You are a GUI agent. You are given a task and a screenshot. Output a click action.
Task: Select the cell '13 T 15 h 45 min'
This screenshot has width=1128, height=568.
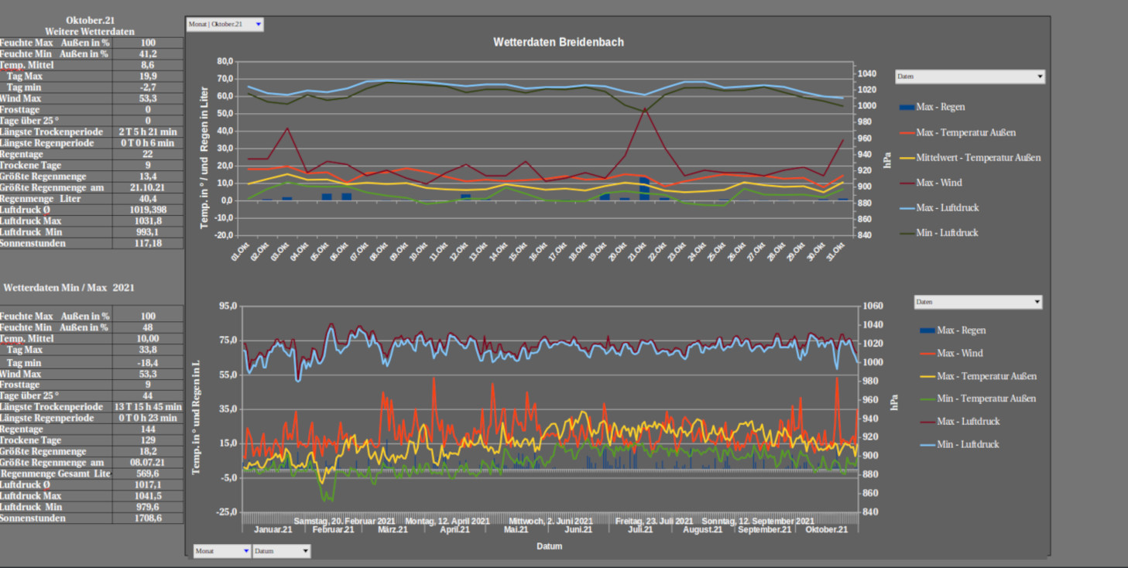148,406
